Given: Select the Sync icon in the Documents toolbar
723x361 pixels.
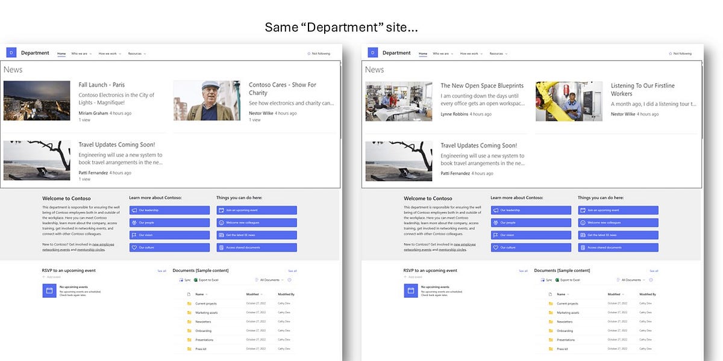Looking at the screenshot, I should tap(181, 279).
